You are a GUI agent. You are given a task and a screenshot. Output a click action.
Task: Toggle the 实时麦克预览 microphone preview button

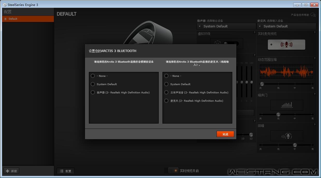[286, 44]
